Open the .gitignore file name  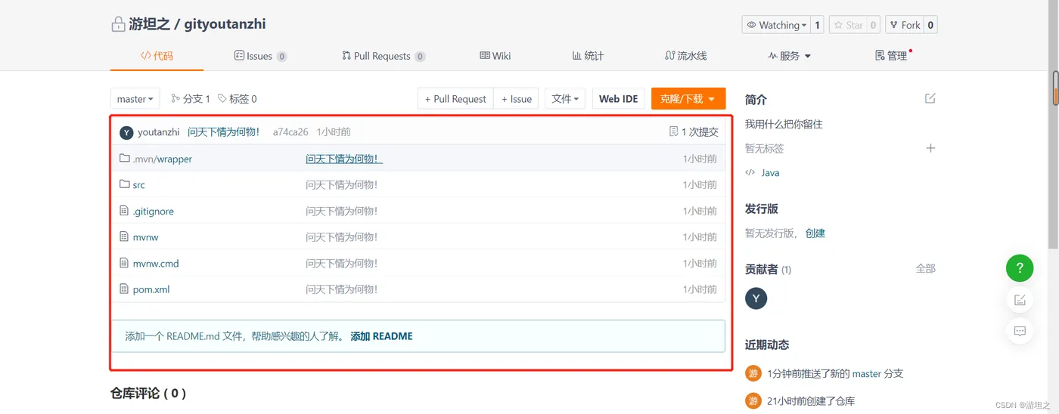point(154,212)
